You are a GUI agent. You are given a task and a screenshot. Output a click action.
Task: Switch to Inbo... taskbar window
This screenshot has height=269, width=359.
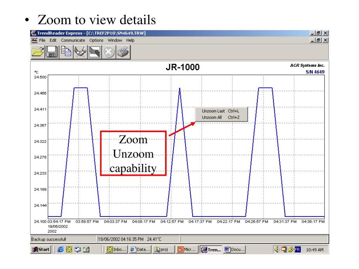coord(117,249)
